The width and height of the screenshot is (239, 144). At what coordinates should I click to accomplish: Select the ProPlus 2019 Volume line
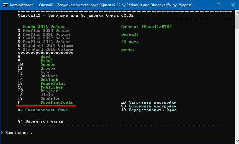click(x=44, y=38)
